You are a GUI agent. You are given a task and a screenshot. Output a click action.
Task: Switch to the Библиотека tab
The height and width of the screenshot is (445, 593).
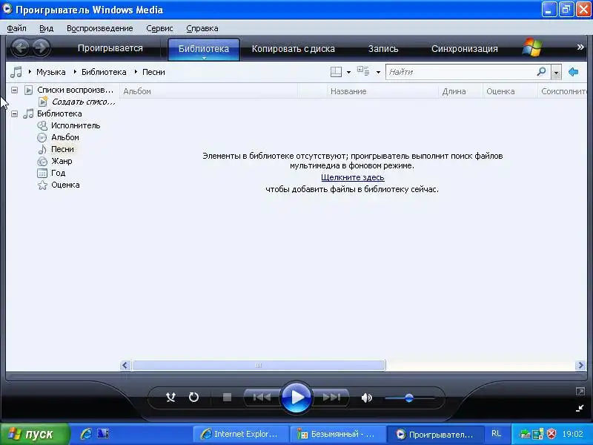pyautogui.click(x=203, y=49)
